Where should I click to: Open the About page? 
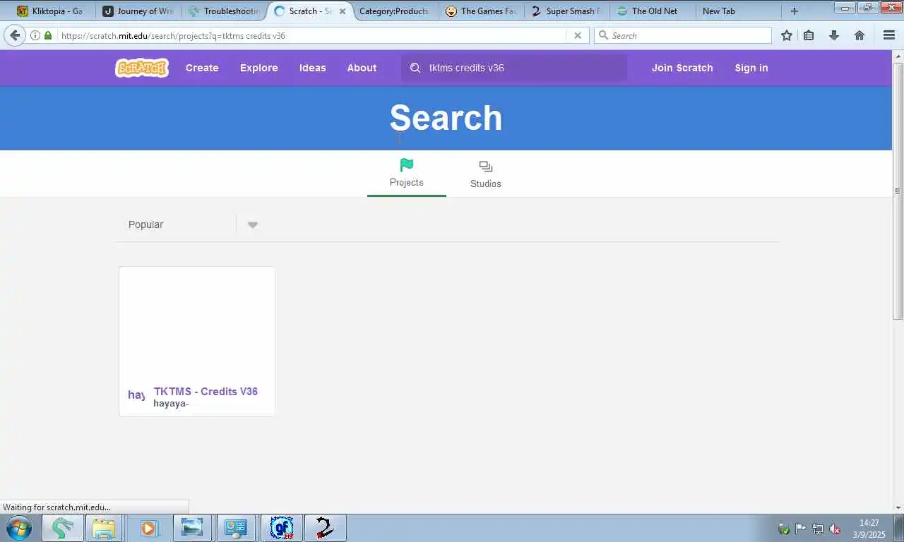pyautogui.click(x=362, y=68)
